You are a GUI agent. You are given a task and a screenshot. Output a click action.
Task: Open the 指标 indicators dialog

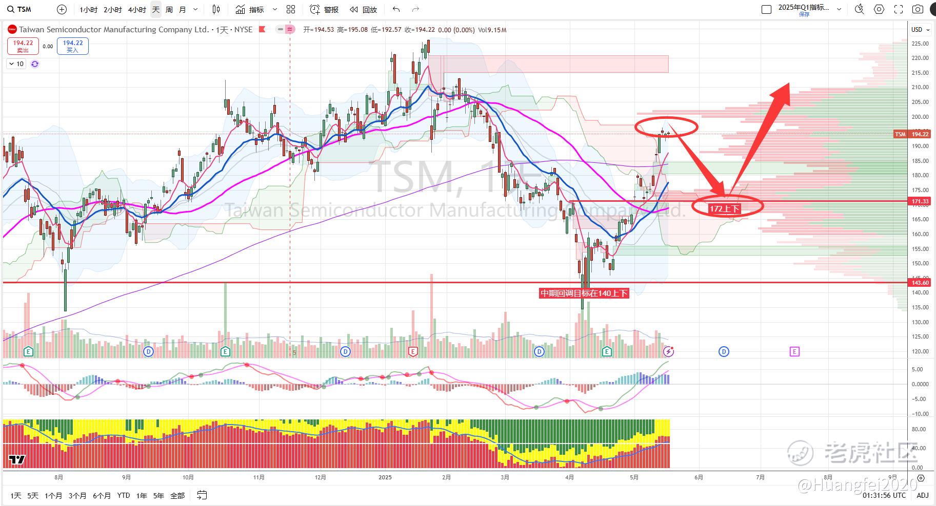[x=250, y=9]
